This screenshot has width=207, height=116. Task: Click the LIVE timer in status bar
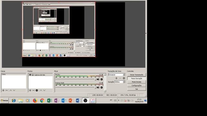(97, 95)
